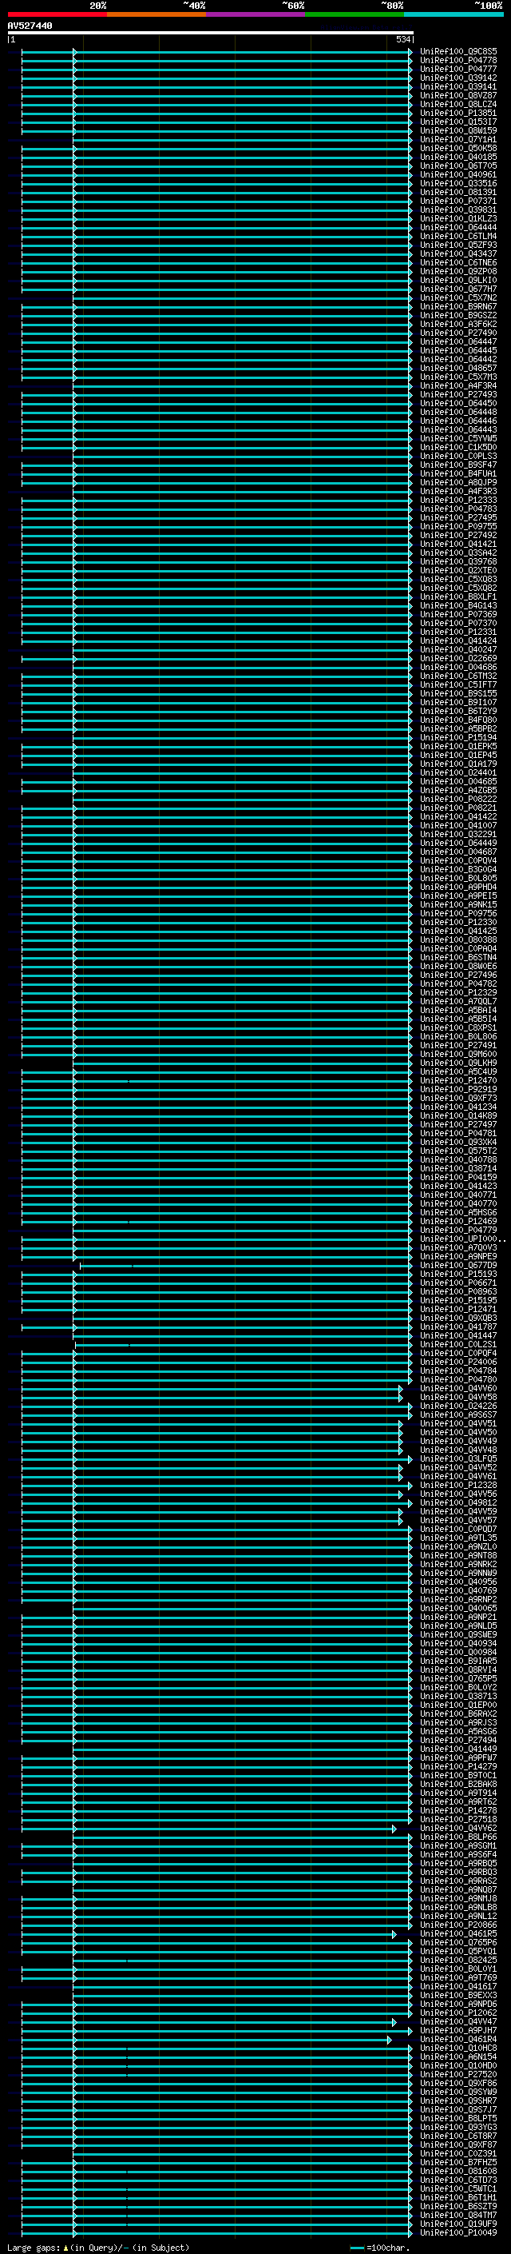Open hit UniRef100_Q39142
Screen dimensions: 511x2254
458,78
